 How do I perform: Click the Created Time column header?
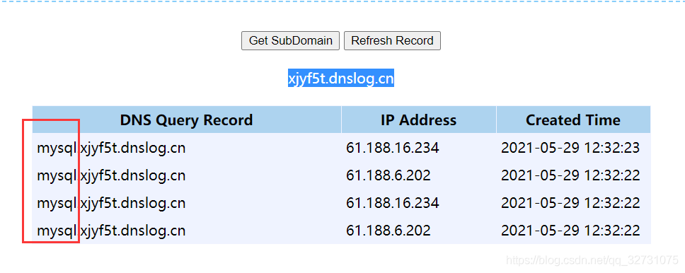coord(573,120)
